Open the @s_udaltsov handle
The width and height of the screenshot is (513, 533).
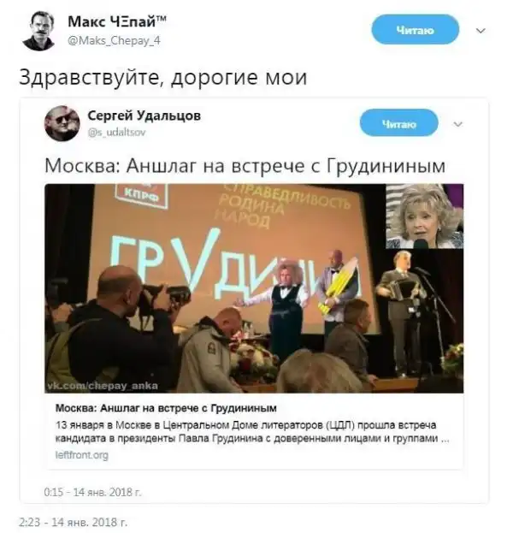[x=116, y=132]
